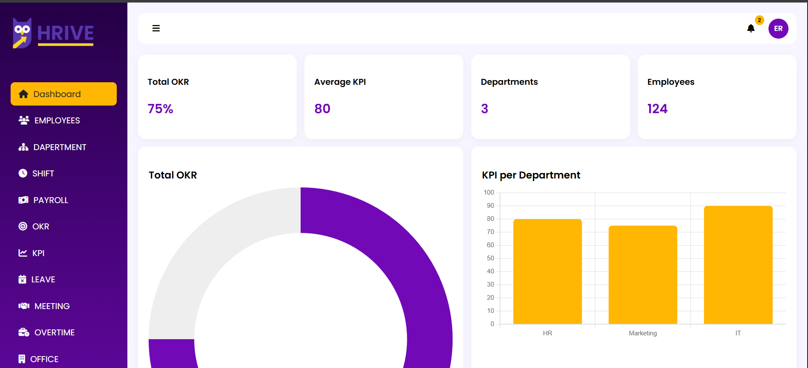Click the Employees people icon
Image resolution: width=808 pixels, height=368 pixels.
(24, 120)
